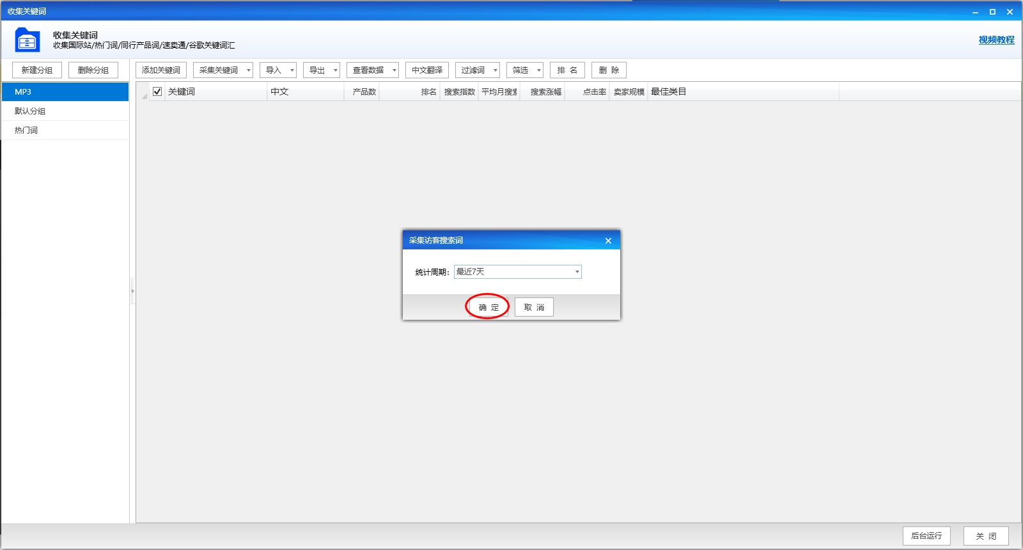Click the 添加关键词 button
This screenshot has height=550, width=1023.
tap(161, 70)
